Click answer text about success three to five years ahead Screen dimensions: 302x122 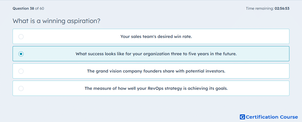156,54
